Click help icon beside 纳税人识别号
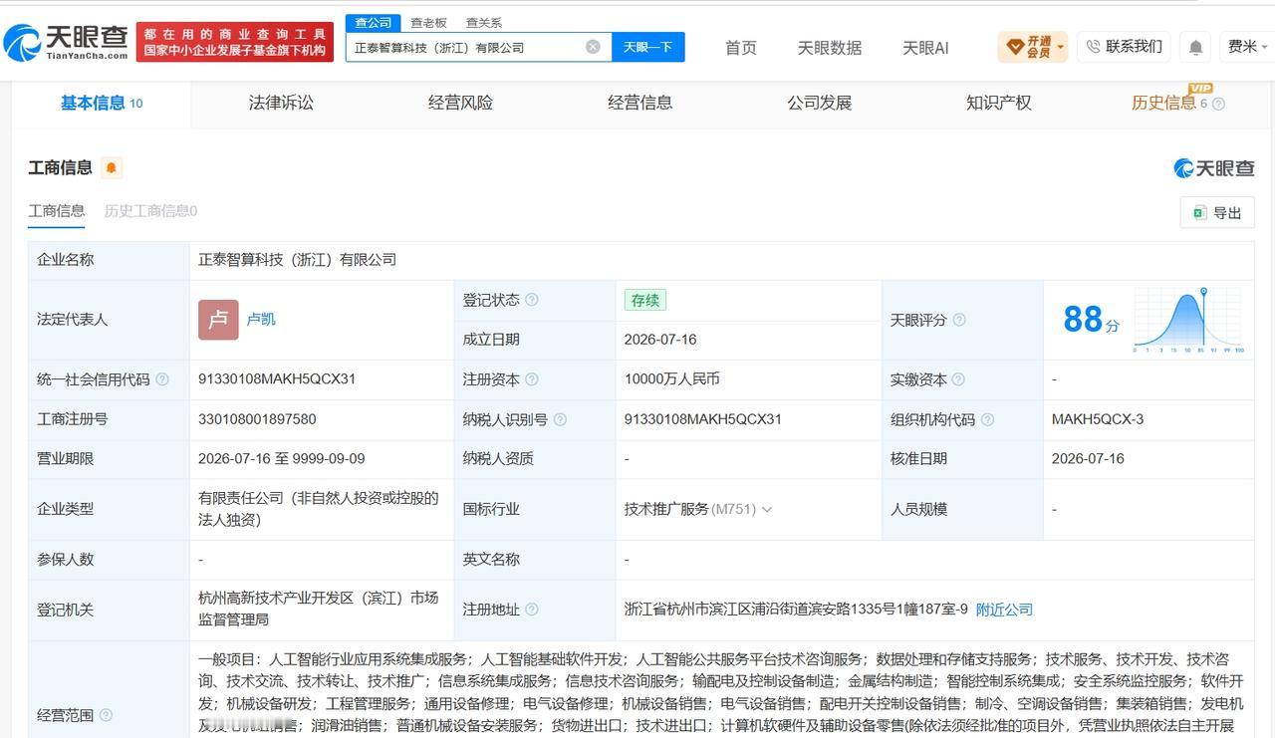This screenshot has height=738, width=1275. (x=560, y=419)
